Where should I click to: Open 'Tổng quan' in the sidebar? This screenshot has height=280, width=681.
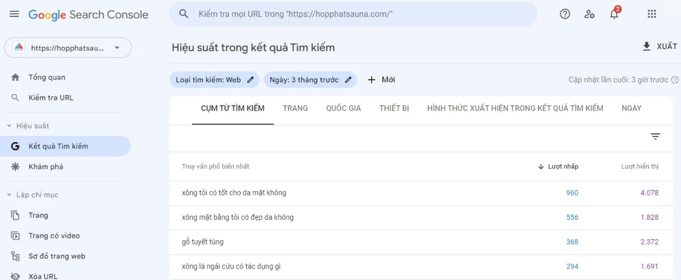pos(47,77)
